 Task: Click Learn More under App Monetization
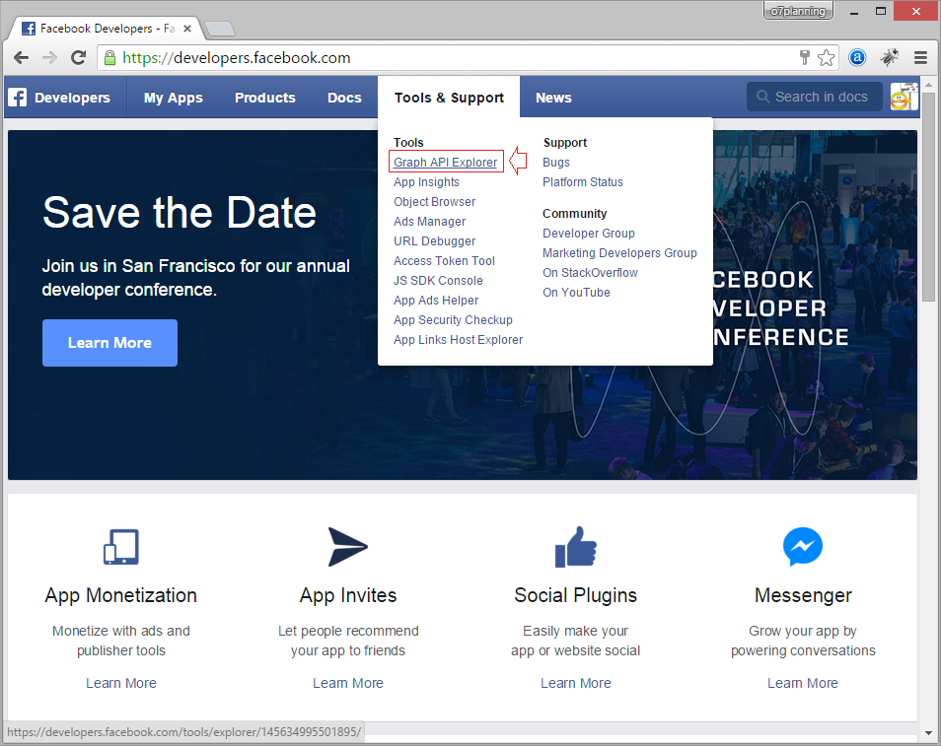tap(121, 683)
